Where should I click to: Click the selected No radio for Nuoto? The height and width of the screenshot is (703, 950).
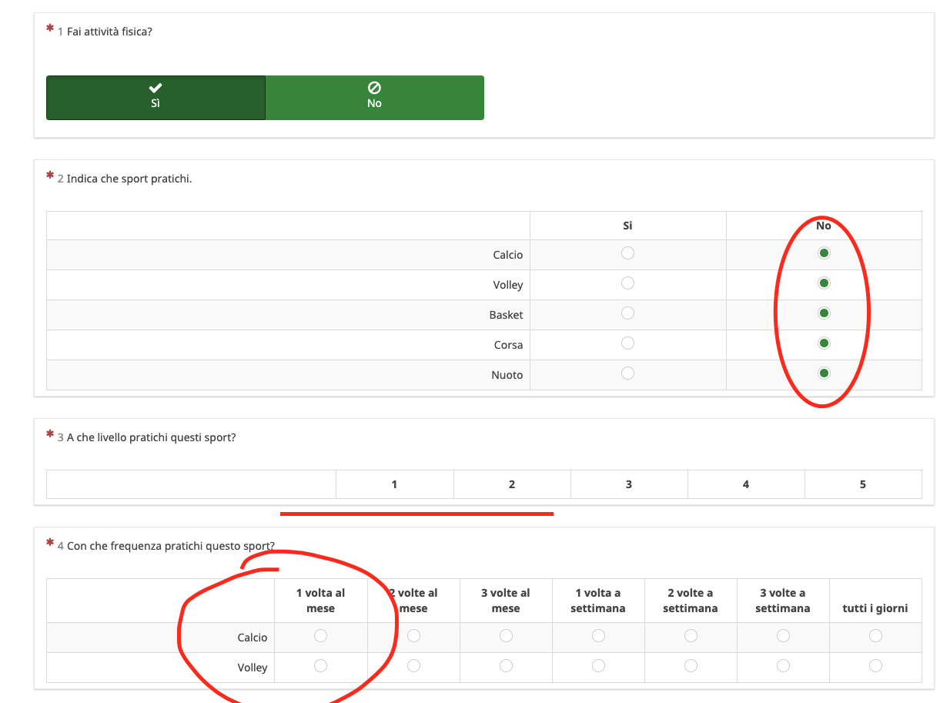[x=824, y=373]
